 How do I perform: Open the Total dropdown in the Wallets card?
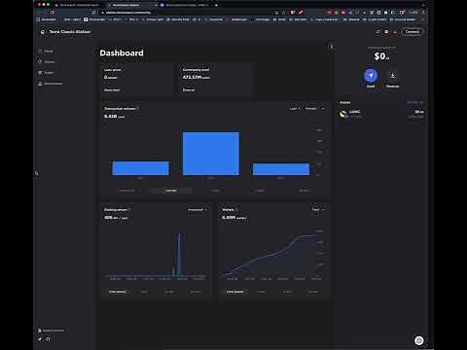[x=318, y=209]
